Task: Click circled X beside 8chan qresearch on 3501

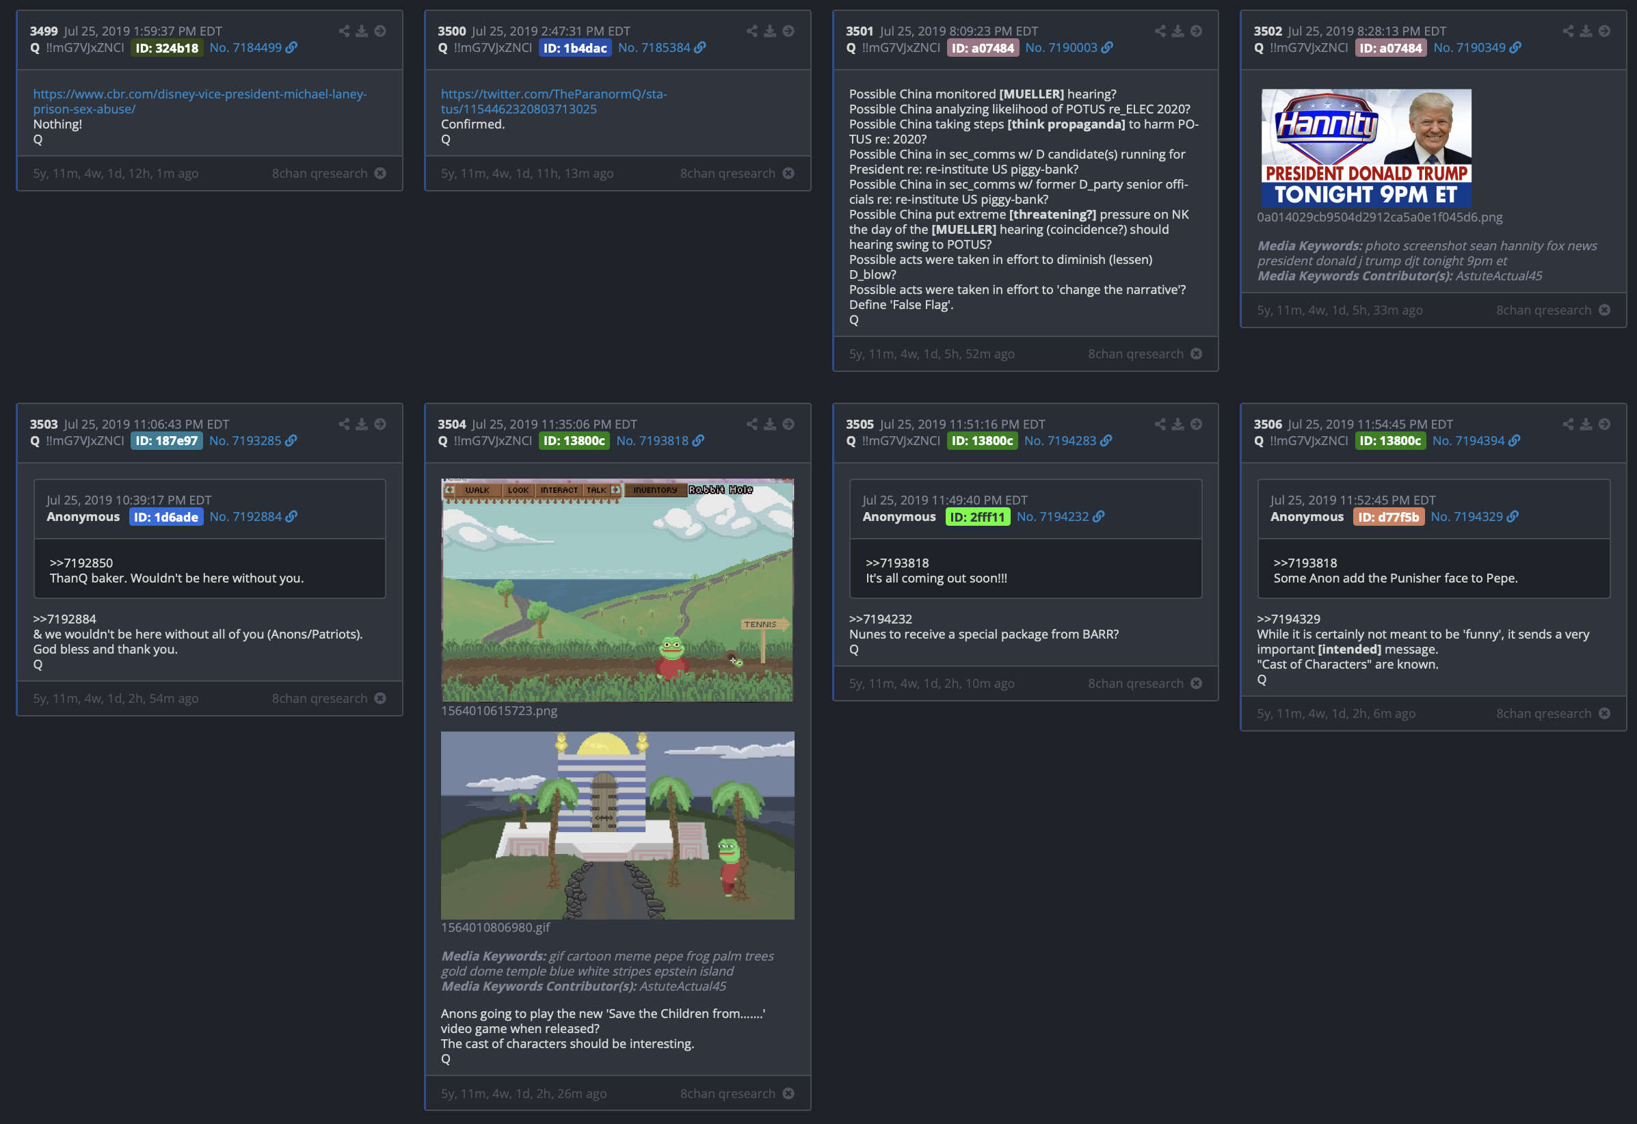Action: click(x=1196, y=353)
